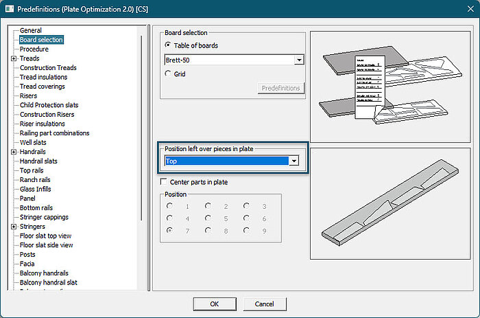Open the Brett-50 board dropdown

(x=298, y=60)
